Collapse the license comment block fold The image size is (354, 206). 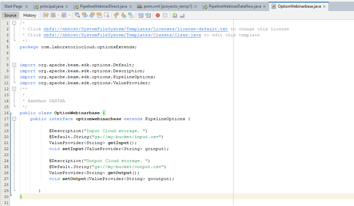tap(13, 23)
